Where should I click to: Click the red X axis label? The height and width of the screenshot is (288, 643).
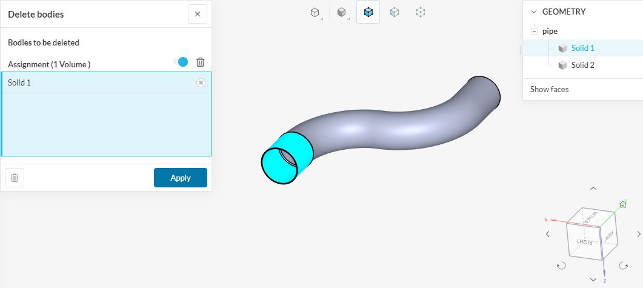pos(546,220)
